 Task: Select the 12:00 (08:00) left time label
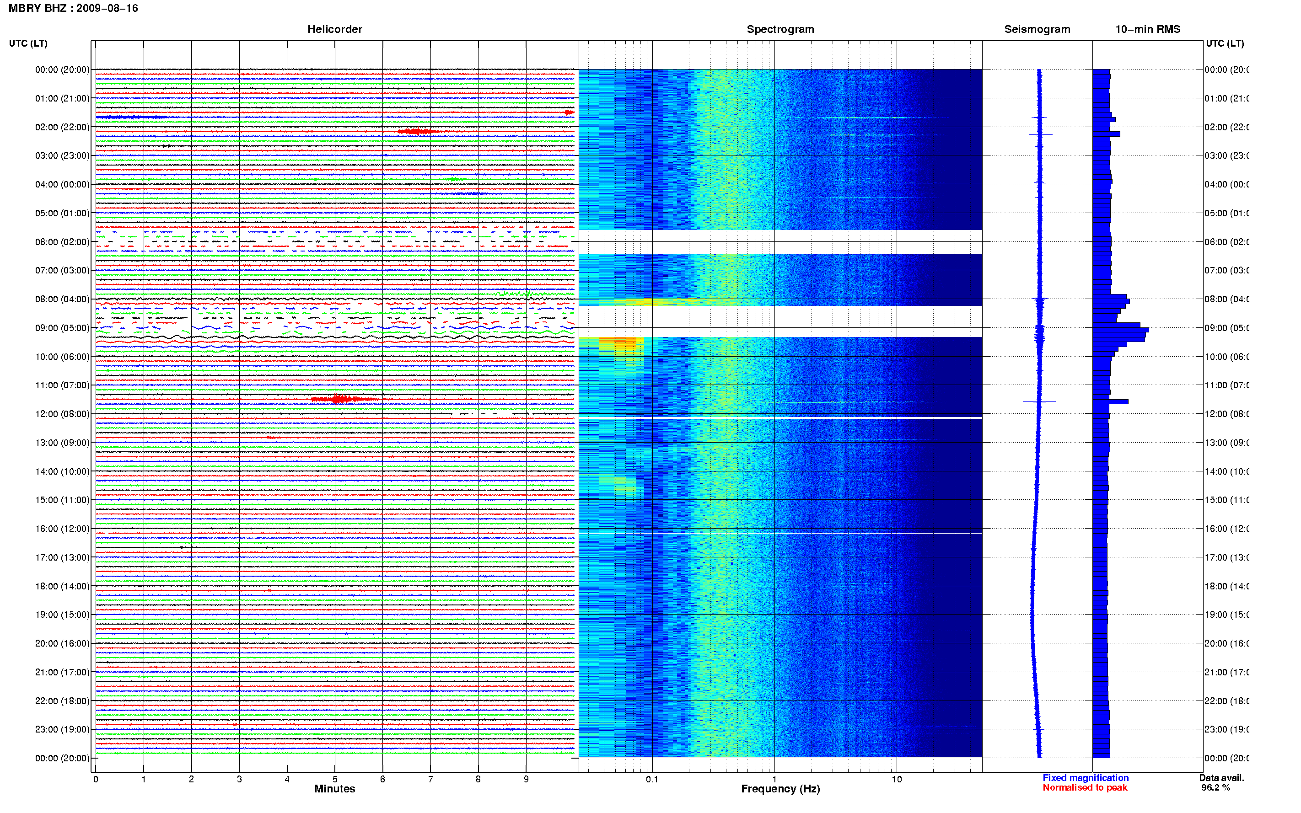62,414
